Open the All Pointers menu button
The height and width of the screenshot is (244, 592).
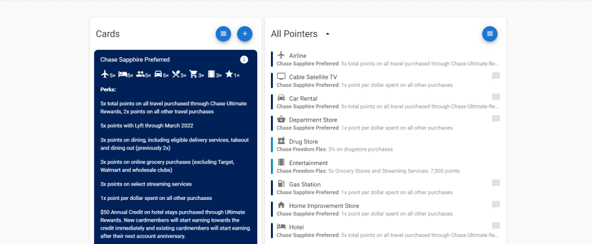[x=489, y=34]
